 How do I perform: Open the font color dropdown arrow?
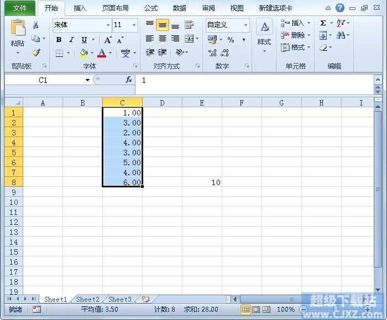[x=111, y=53]
